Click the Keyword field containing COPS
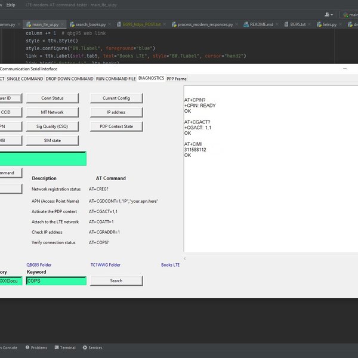Image resolution: width=358 pixels, height=358 pixels. pyautogui.click(x=56, y=281)
